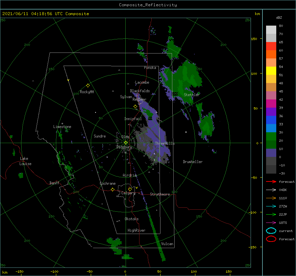Click the Cochrane town label
The image size is (296, 276).
click(108, 183)
